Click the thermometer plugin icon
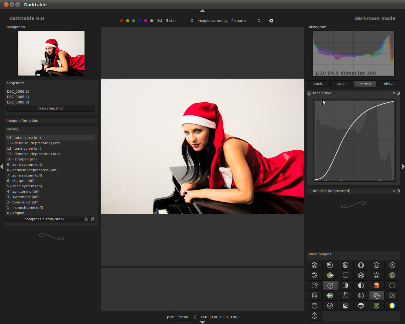 click(x=314, y=315)
